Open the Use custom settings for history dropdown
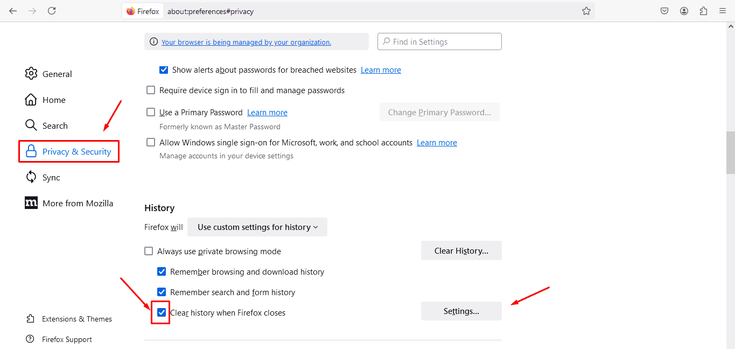This screenshot has height=349, width=735. click(x=257, y=227)
